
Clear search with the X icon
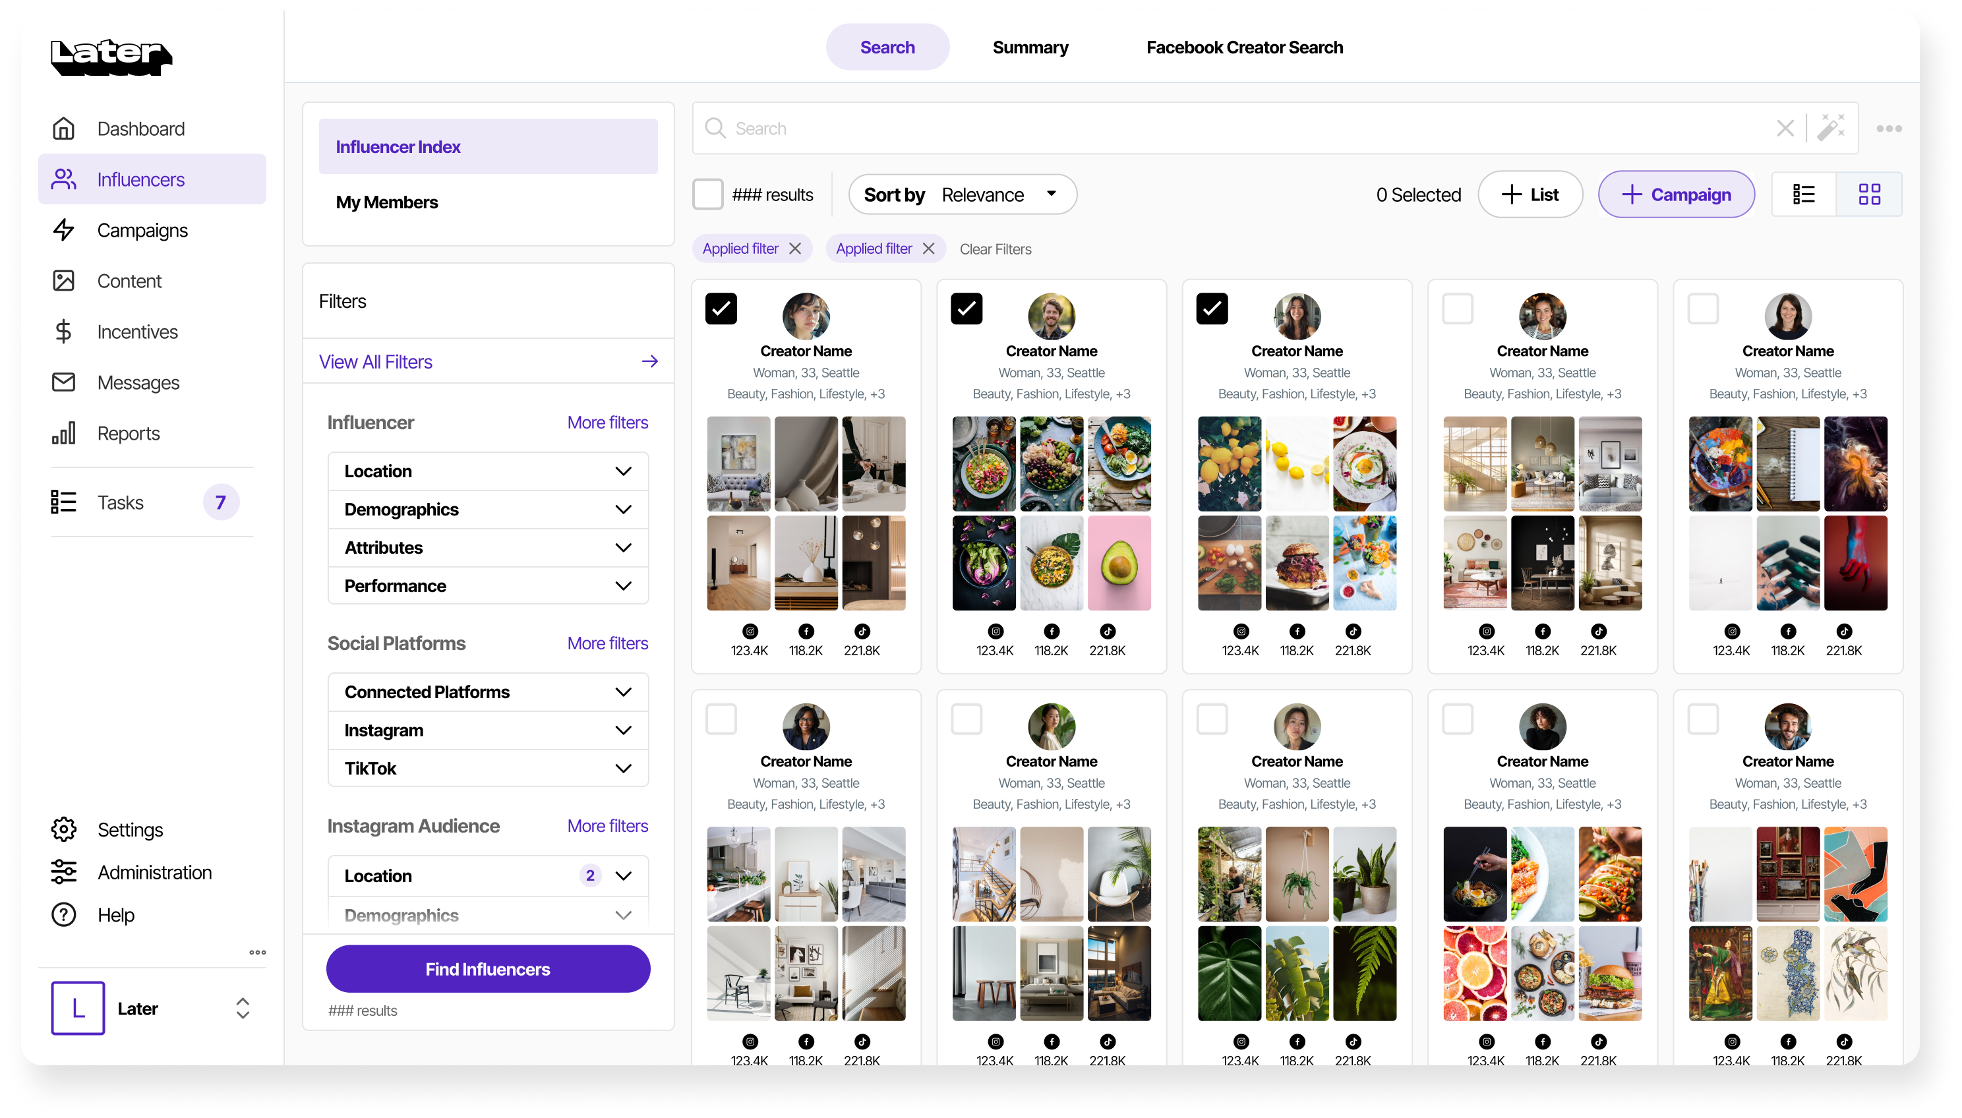pyautogui.click(x=1785, y=129)
